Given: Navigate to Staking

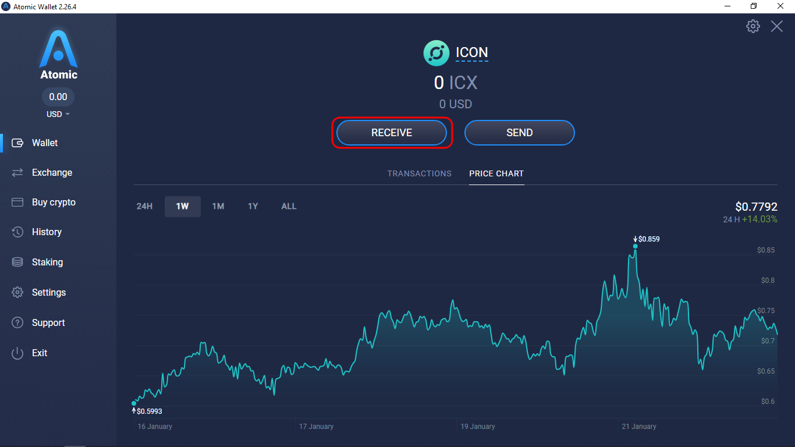Looking at the screenshot, I should [47, 262].
